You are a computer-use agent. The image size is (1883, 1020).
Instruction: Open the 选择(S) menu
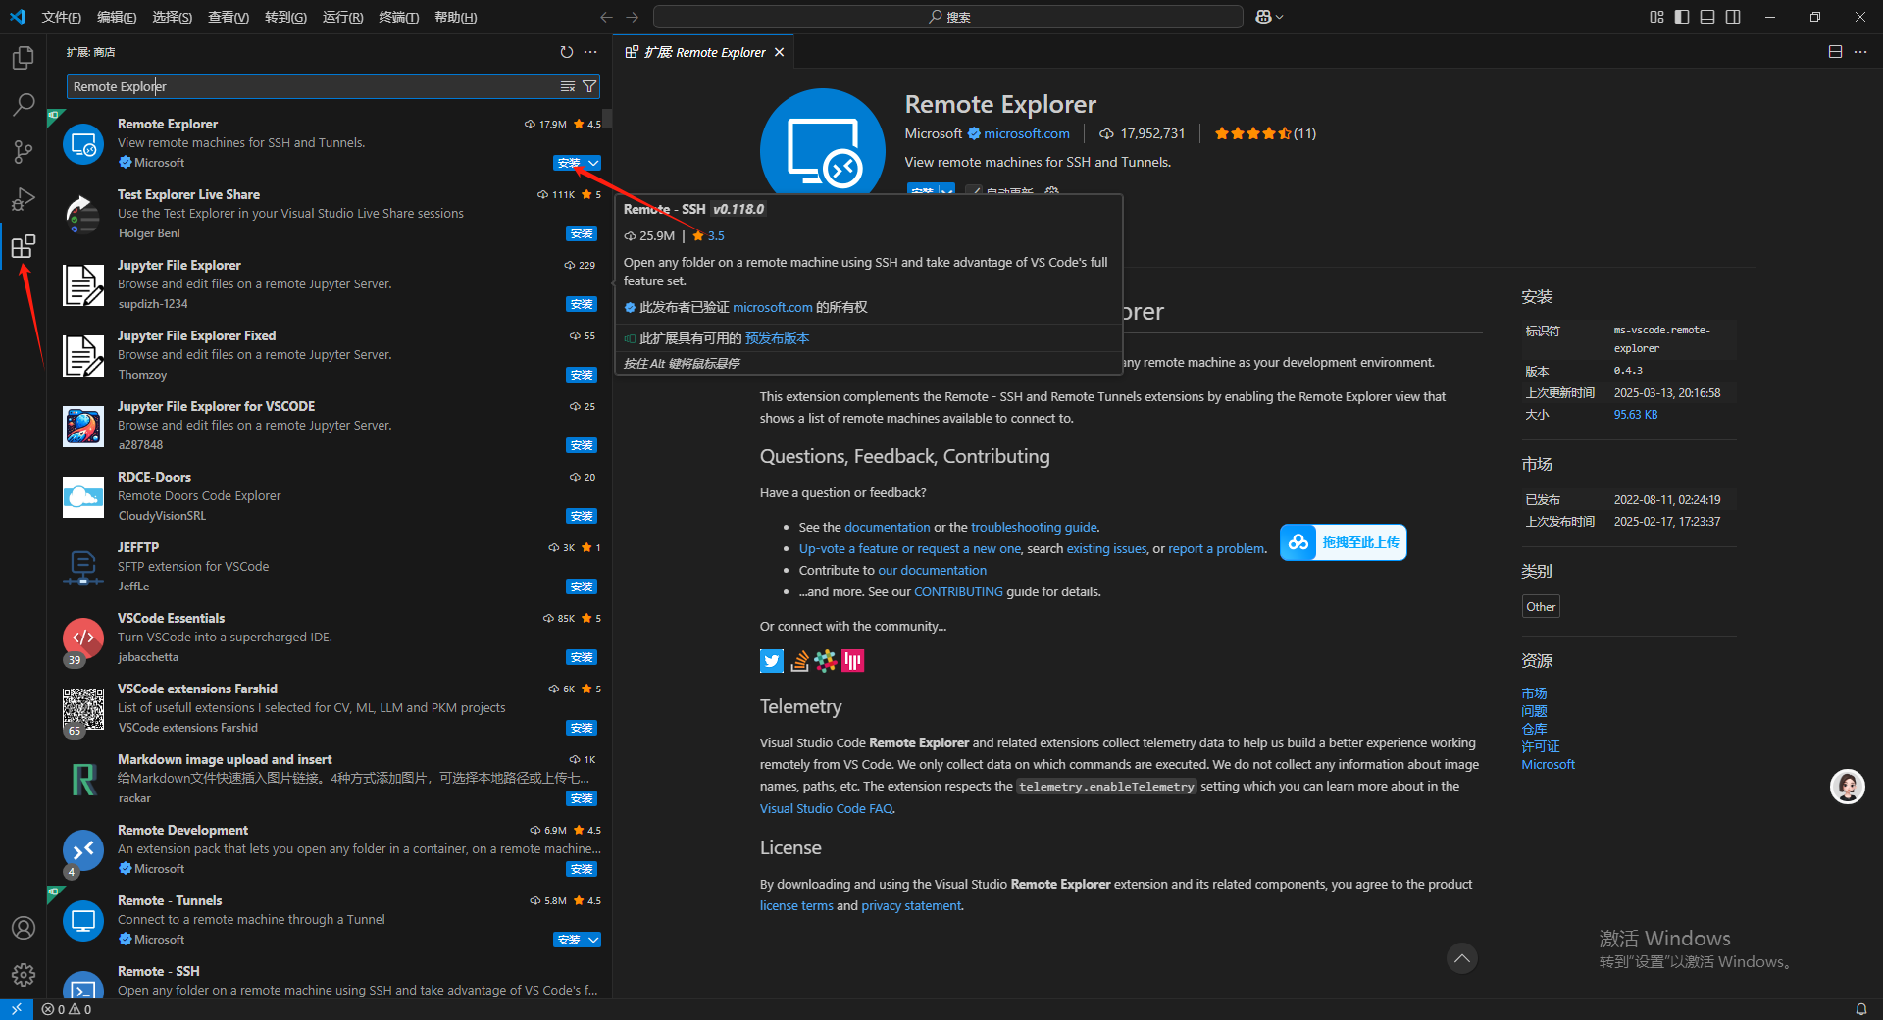click(x=172, y=17)
